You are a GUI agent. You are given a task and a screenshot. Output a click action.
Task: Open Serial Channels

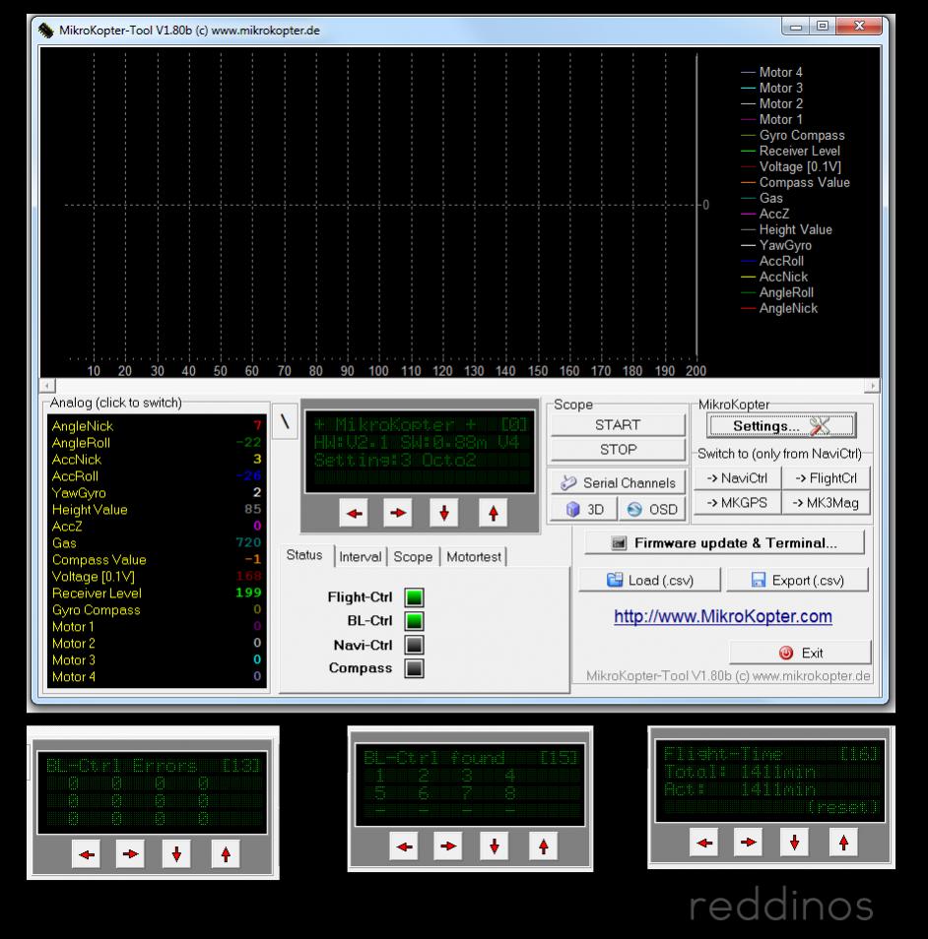pos(618,483)
